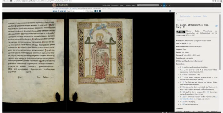
Task: Select the Description tab
Action: [181, 20]
